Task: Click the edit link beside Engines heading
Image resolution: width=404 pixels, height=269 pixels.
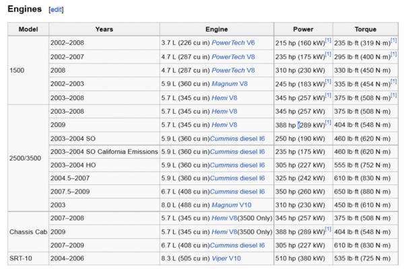Action: click(x=56, y=9)
